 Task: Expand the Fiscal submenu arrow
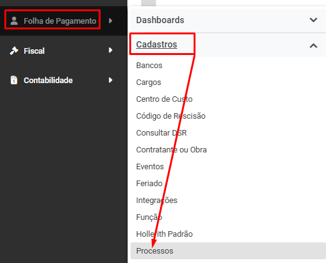tap(111, 50)
